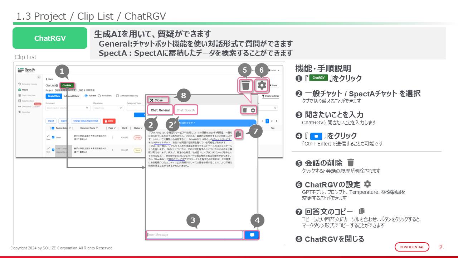Screen dimensions: 458x258
Task: Open ChatRGV settings gear in chat panel
Action: point(253,110)
